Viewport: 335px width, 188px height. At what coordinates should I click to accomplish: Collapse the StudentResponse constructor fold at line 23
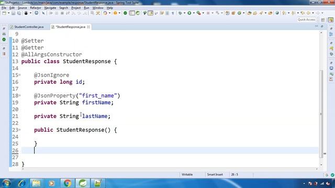tap(20, 130)
